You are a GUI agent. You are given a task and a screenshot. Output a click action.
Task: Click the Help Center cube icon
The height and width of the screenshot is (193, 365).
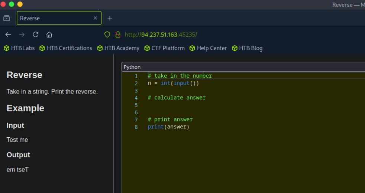(x=192, y=48)
